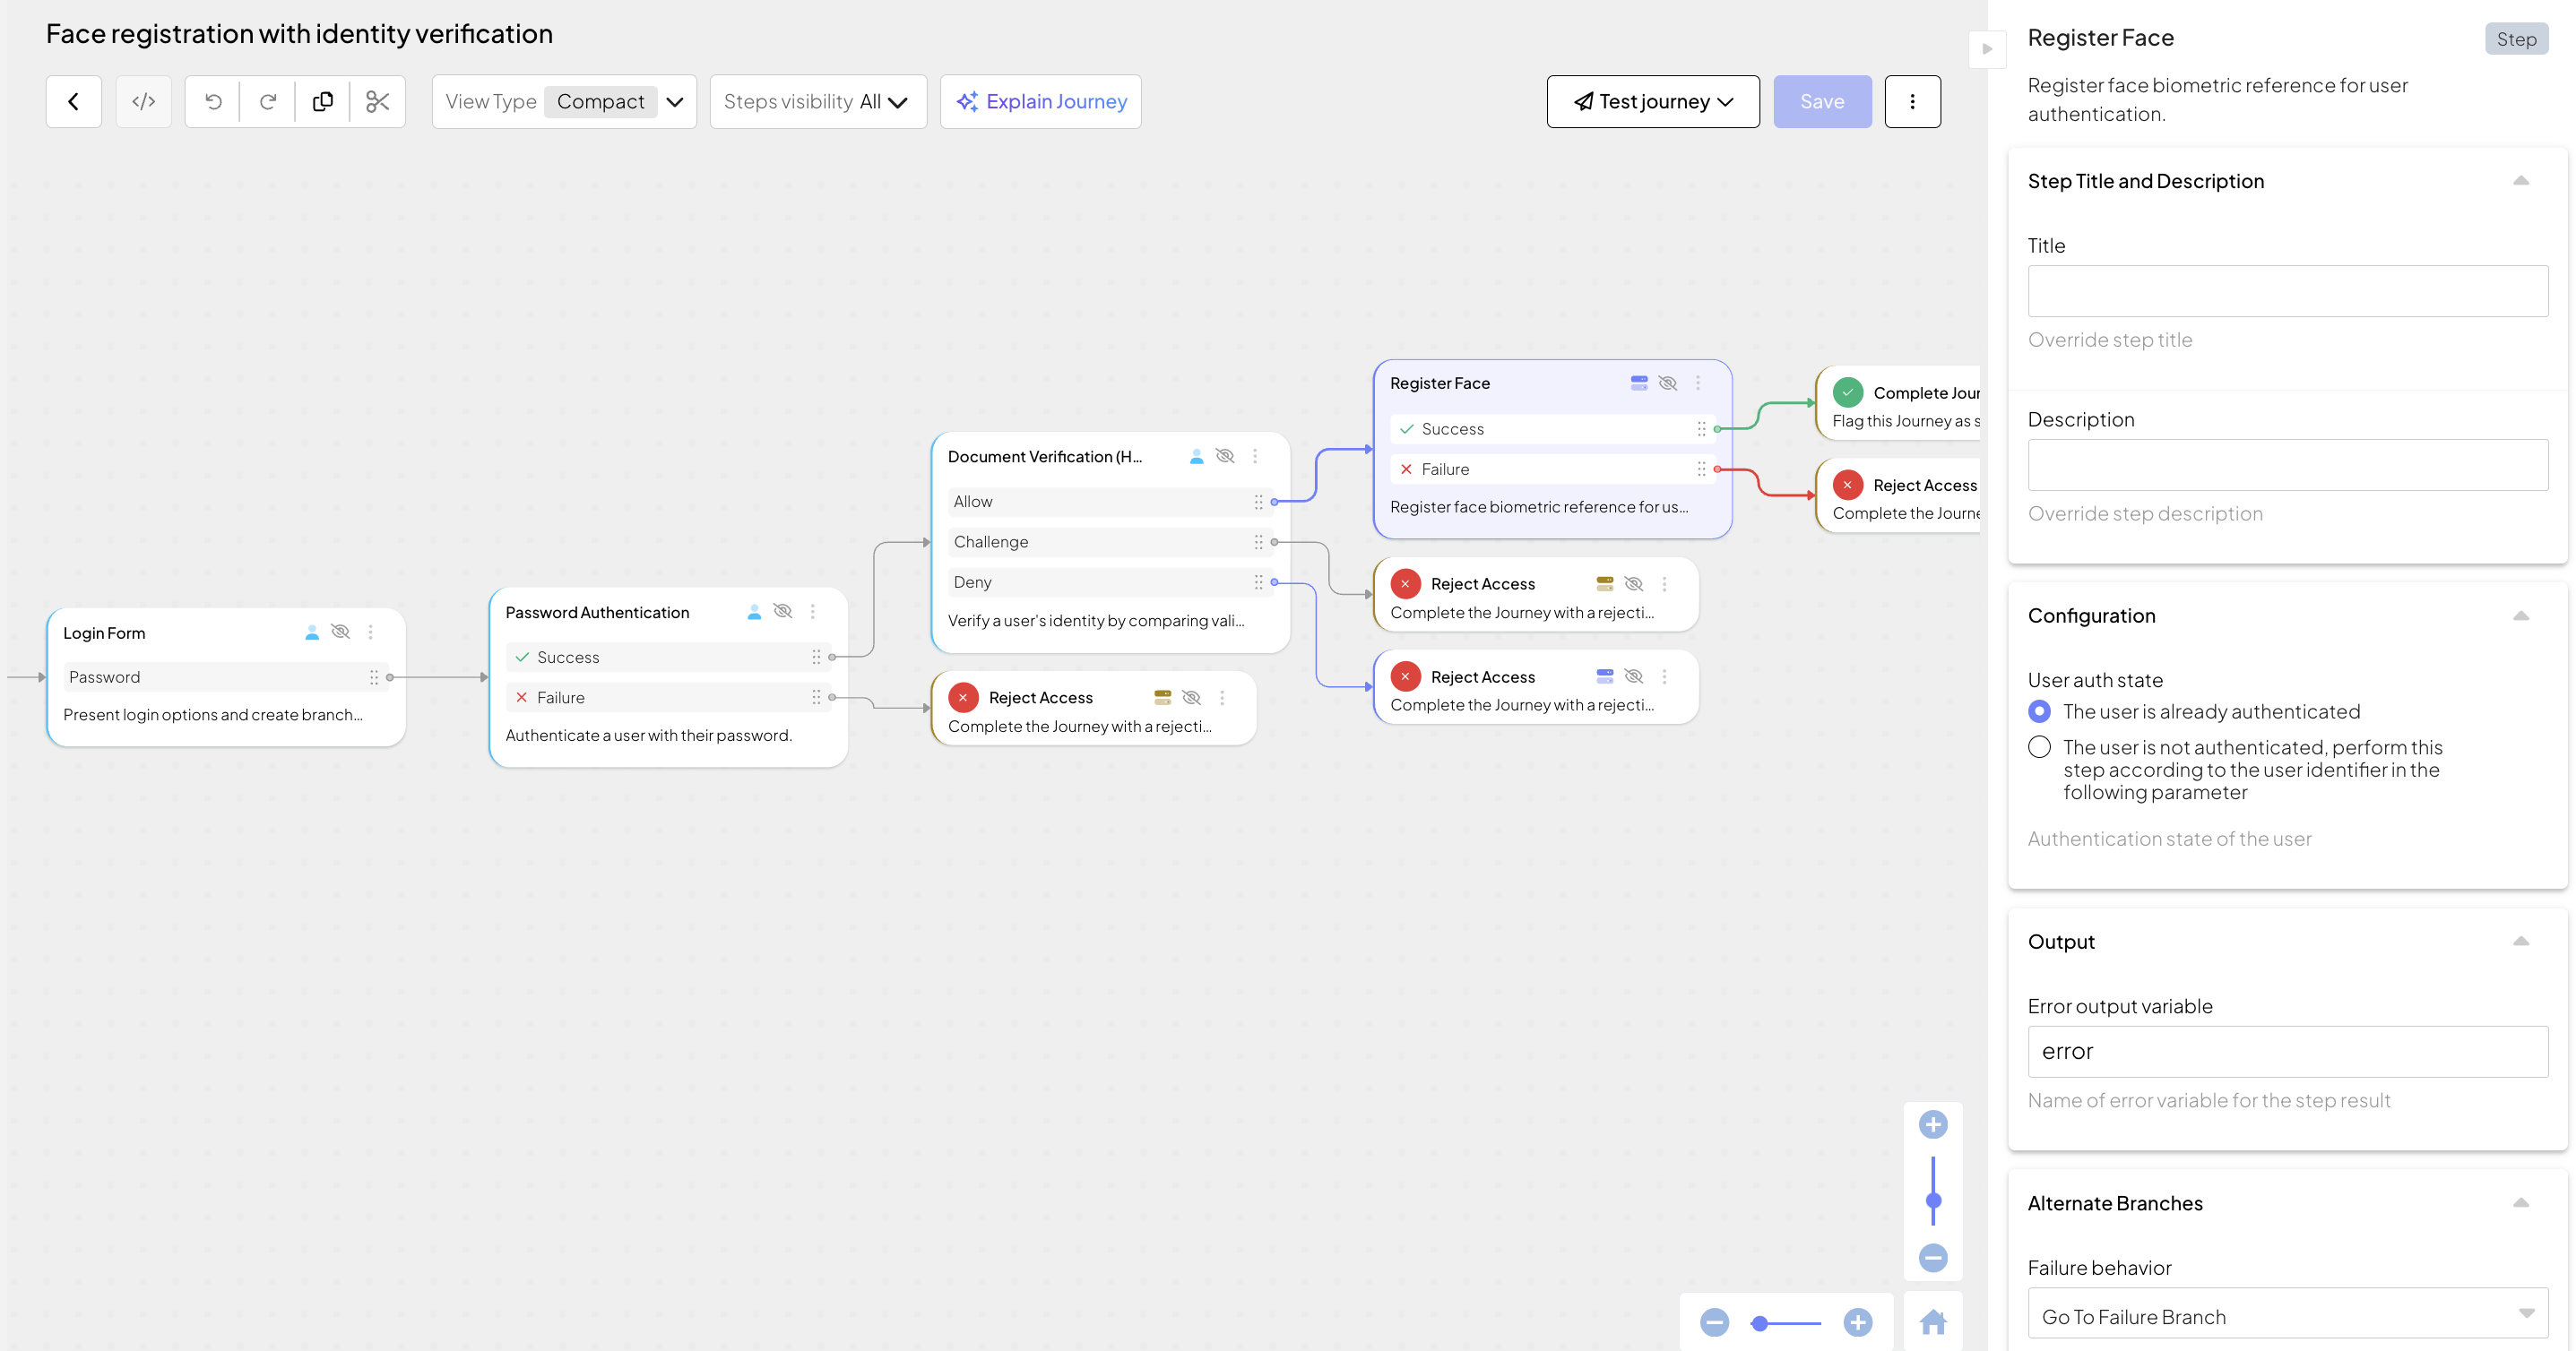Click the redo icon
The width and height of the screenshot is (2576, 1351).
(268, 101)
